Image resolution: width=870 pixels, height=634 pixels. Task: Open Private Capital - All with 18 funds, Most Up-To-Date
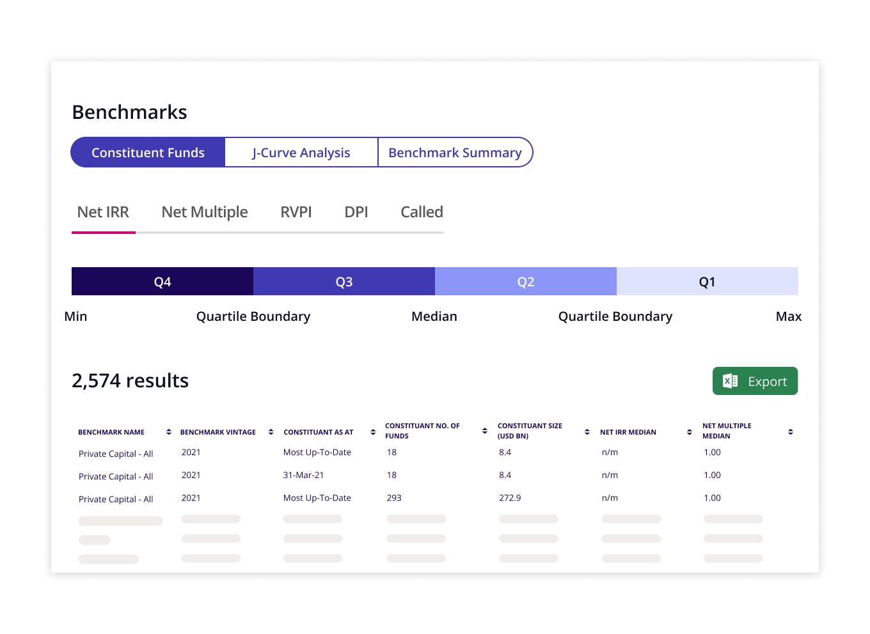click(116, 454)
